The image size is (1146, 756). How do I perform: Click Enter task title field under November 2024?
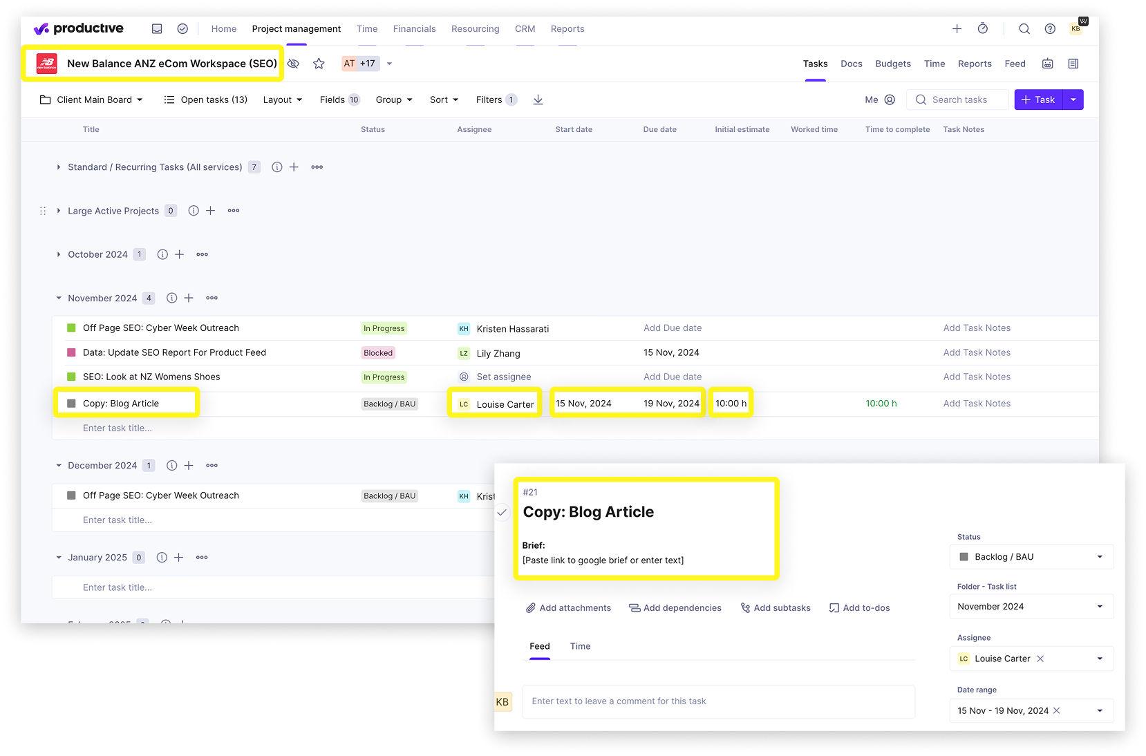tap(118, 428)
